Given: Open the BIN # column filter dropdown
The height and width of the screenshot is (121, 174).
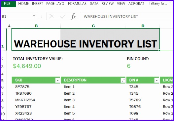Looking at the screenshot, I should coord(157,80).
